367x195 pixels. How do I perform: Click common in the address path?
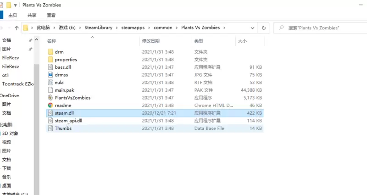[163, 28]
